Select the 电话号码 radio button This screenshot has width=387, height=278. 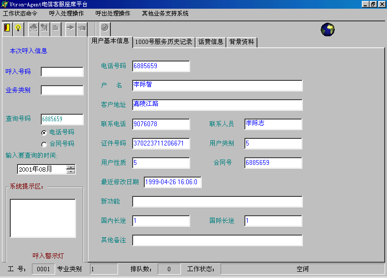(x=45, y=132)
